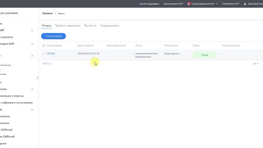Open table column settings gear icon

[44, 46]
